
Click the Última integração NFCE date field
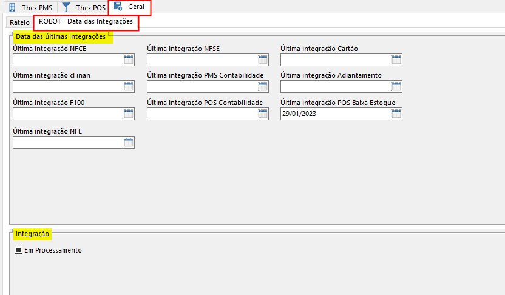tap(67, 59)
